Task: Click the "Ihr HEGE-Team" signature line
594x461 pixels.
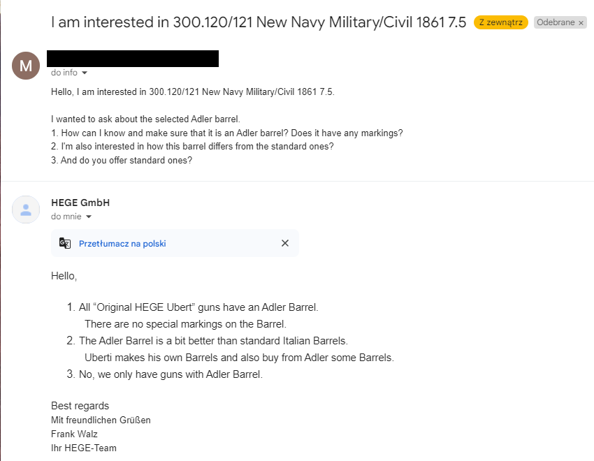Action: pyautogui.click(x=84, y=448)
